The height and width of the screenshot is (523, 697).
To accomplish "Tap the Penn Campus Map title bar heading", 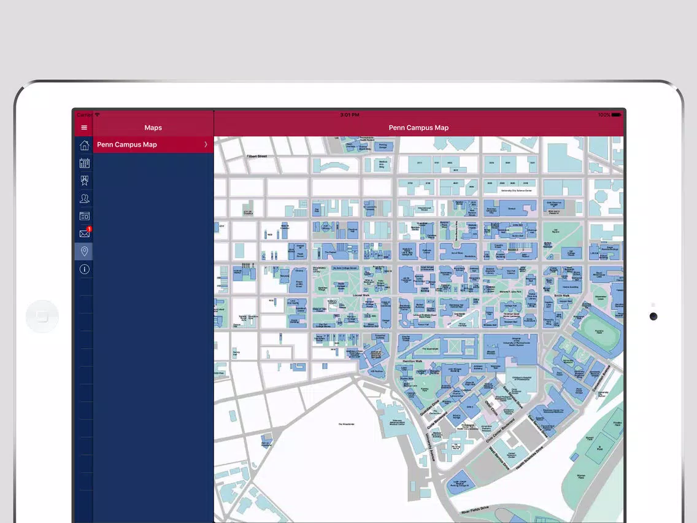I will pyautogui.click(x=418, y=128).
